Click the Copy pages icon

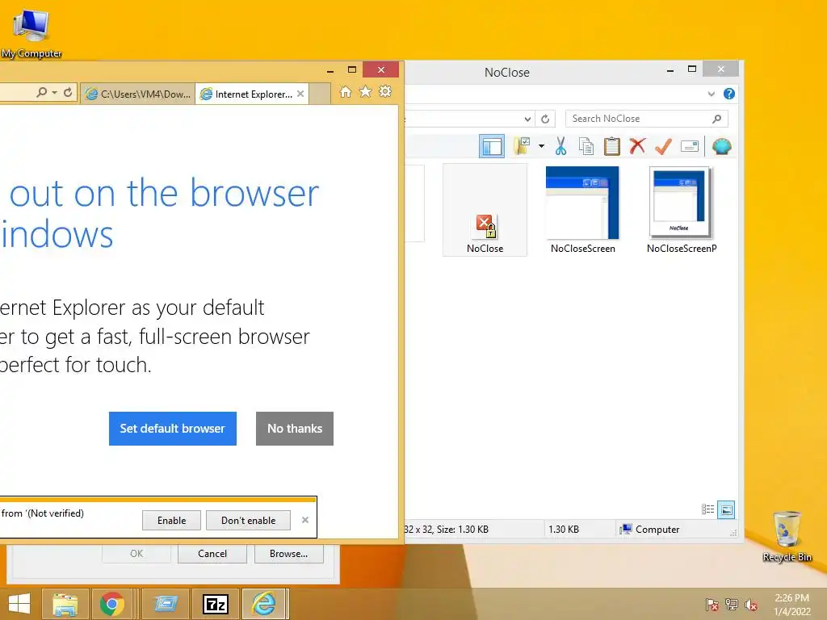pyautogui.click(x=586, y=146)
